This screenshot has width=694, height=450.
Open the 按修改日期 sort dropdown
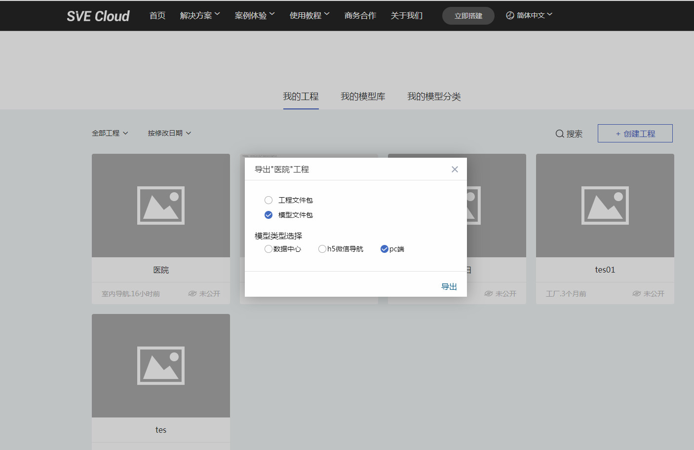169,133
